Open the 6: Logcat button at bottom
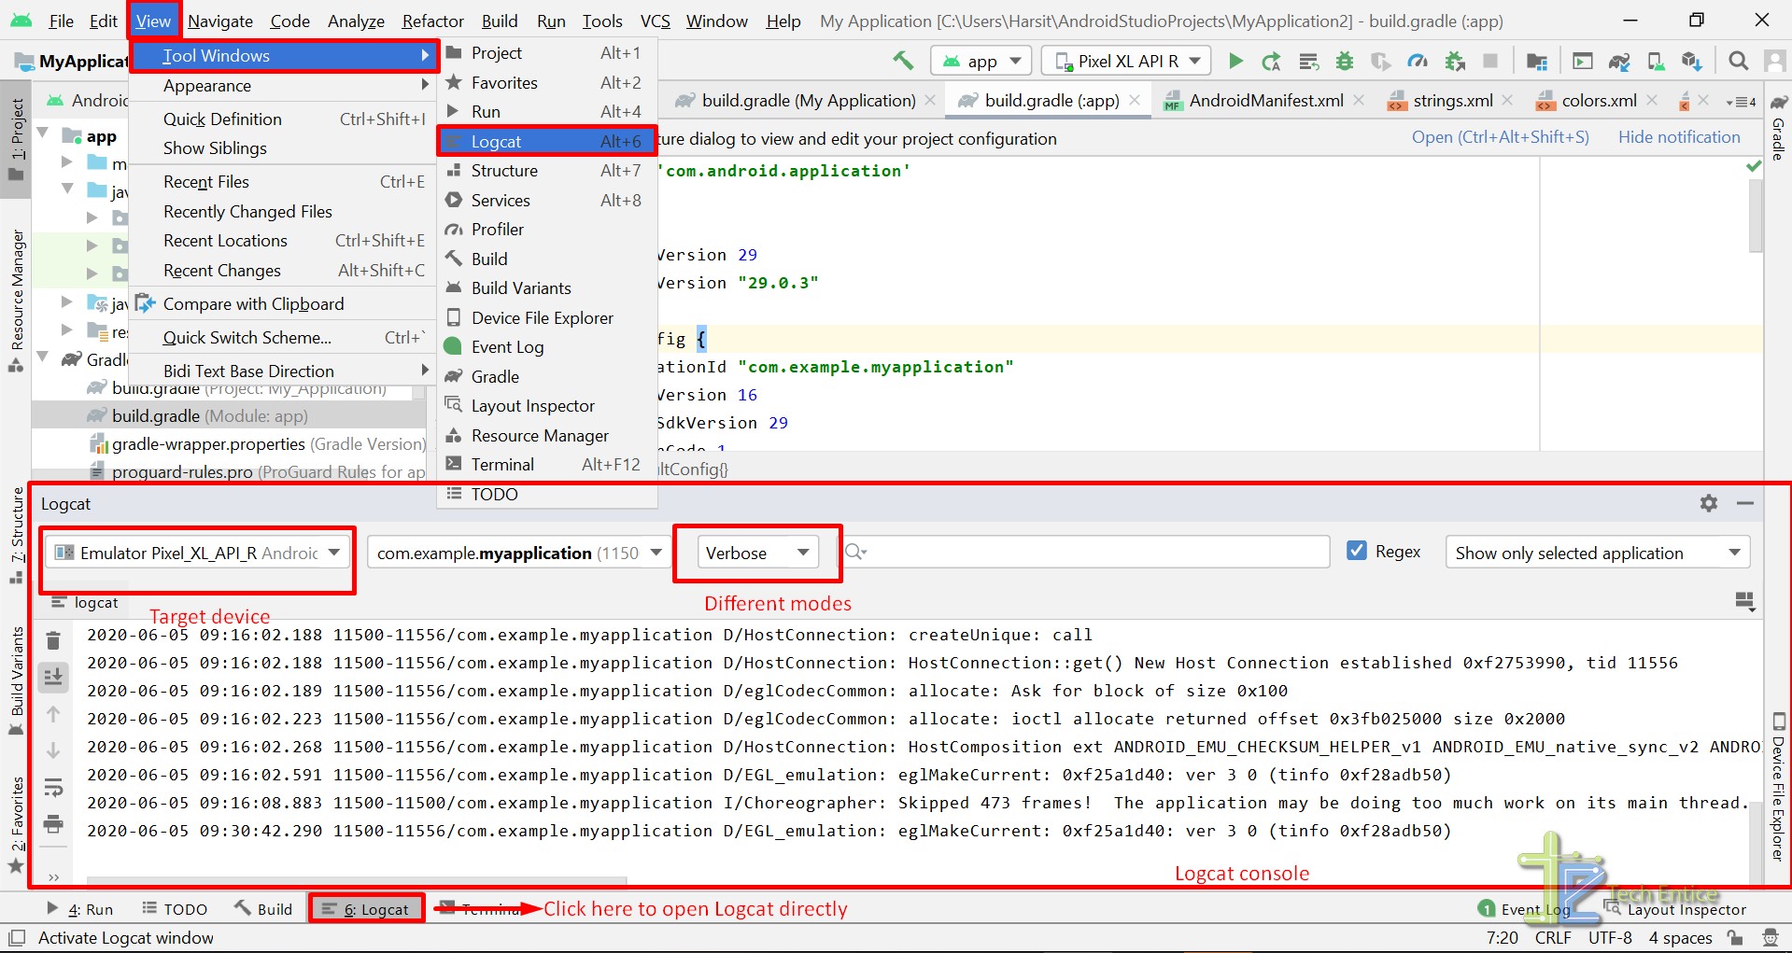The height and width of the screenshot is (953, 1792). [x=366, y=907]
